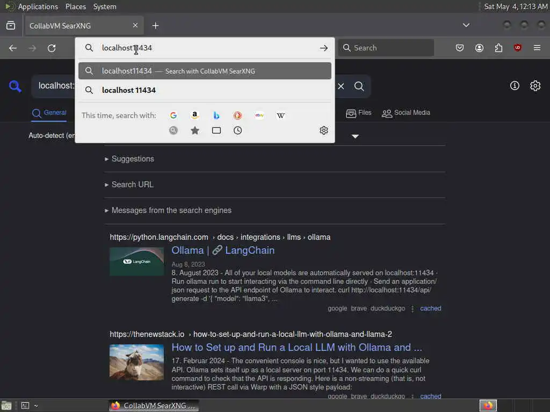Click Firefox workspace thumbnail in bottom panel
550x412 pixels.
tap(488, 406)
